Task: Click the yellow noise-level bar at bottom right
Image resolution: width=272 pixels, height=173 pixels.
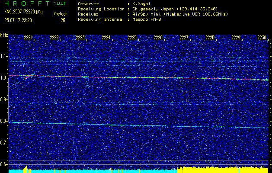Action: point(223,170)
